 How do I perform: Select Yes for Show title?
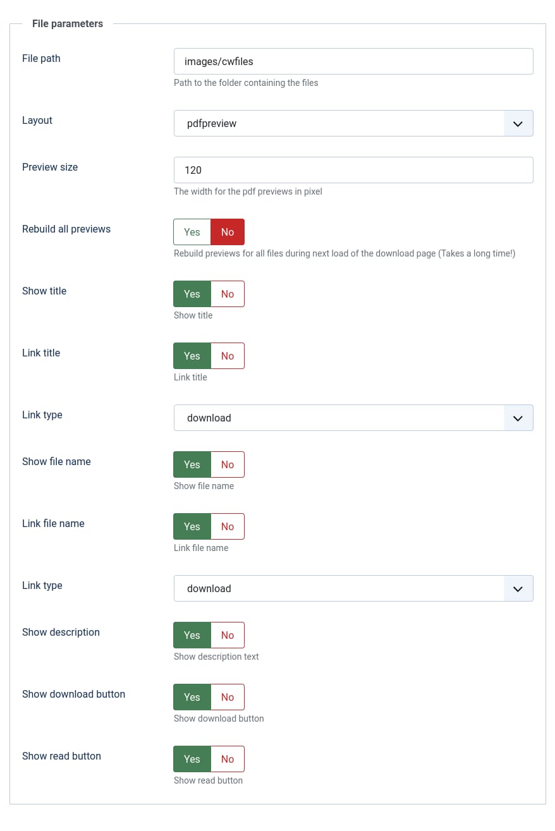pyautogui.click(x=192, y=294)
